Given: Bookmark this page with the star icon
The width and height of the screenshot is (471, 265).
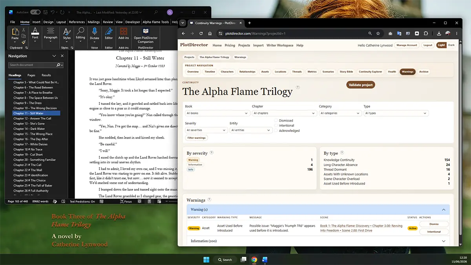Looking at the screenshot, I should pos(378,34).
